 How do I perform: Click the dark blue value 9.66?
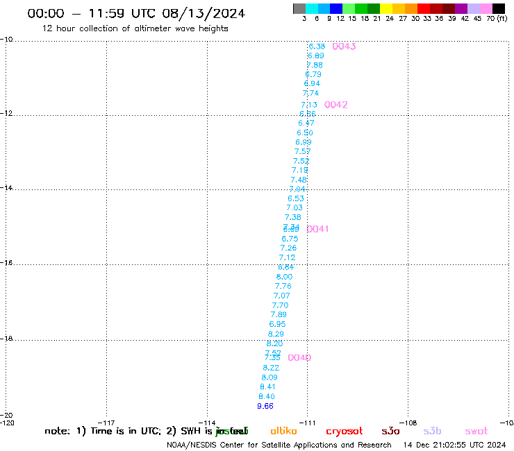[265, 406]
